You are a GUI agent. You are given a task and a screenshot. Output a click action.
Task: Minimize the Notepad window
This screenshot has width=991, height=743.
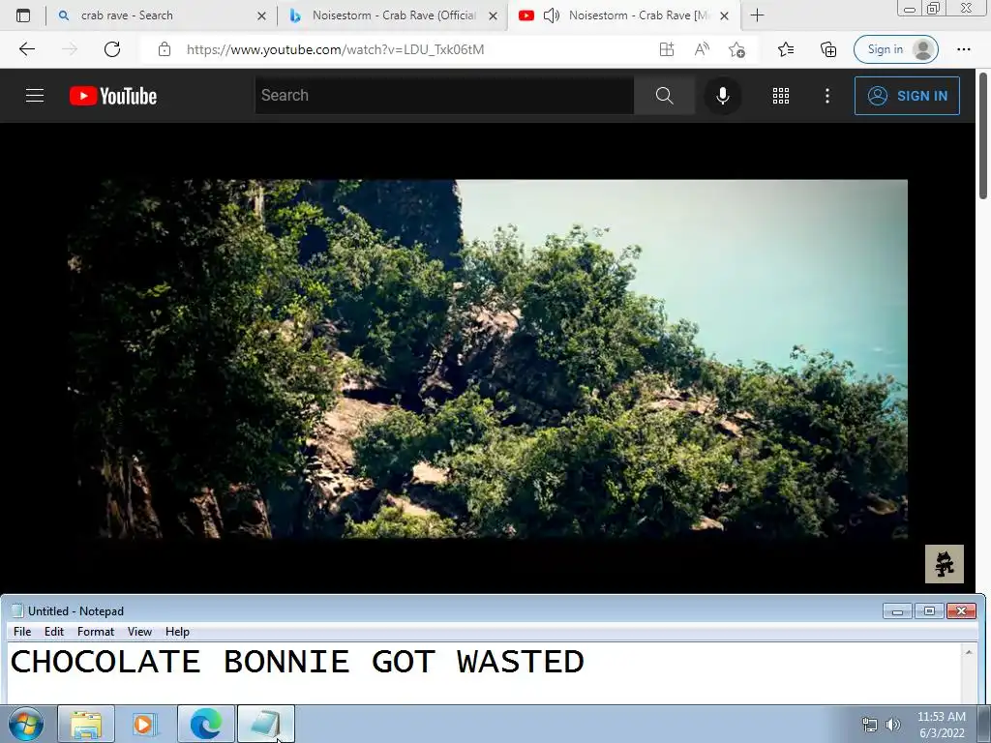[897, 611]
